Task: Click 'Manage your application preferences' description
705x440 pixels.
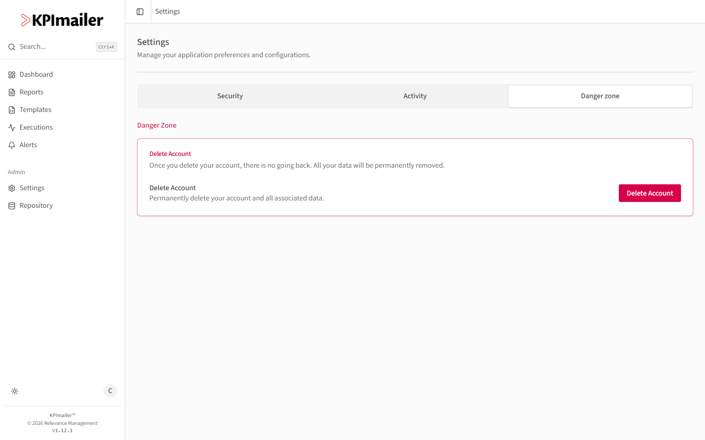Action: tap(224, 55)
